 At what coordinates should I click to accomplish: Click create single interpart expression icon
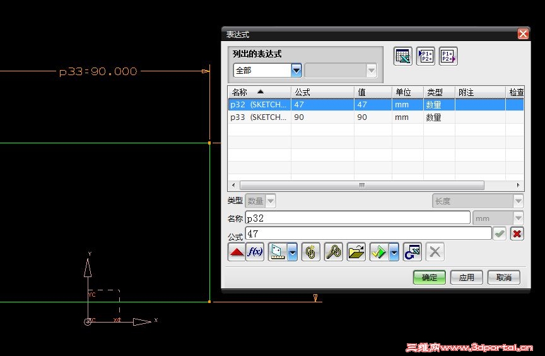(311, 252)
